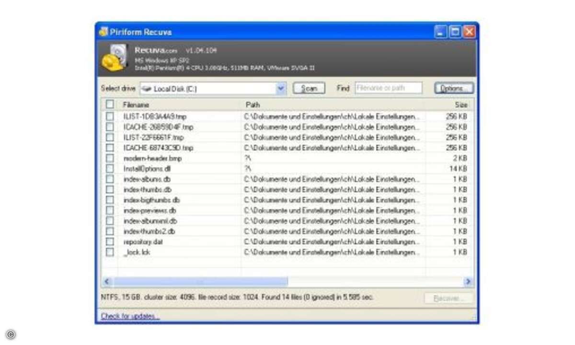Toggle the select-all checkbox in header
Image resolution: width=575 pixels, height=345 pixels.
tap(110, 104)
